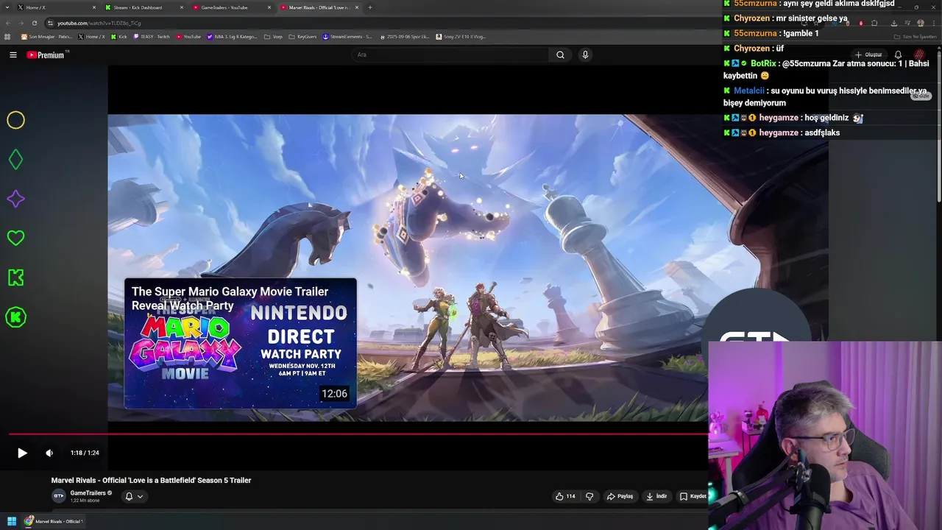
Task: Open Kick bookmark in bookmarks bar
Action: pos(119,36)
